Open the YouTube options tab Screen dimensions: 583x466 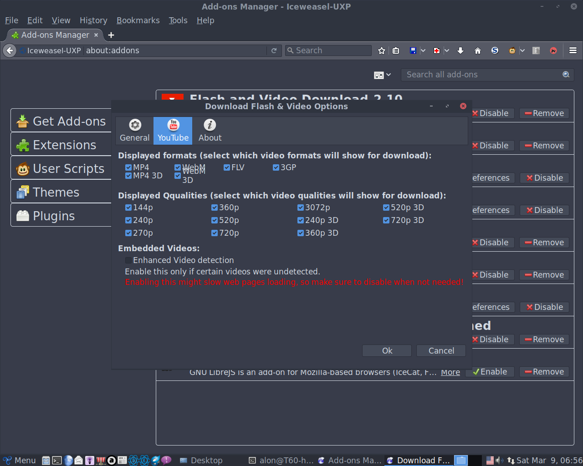[173, 130]
